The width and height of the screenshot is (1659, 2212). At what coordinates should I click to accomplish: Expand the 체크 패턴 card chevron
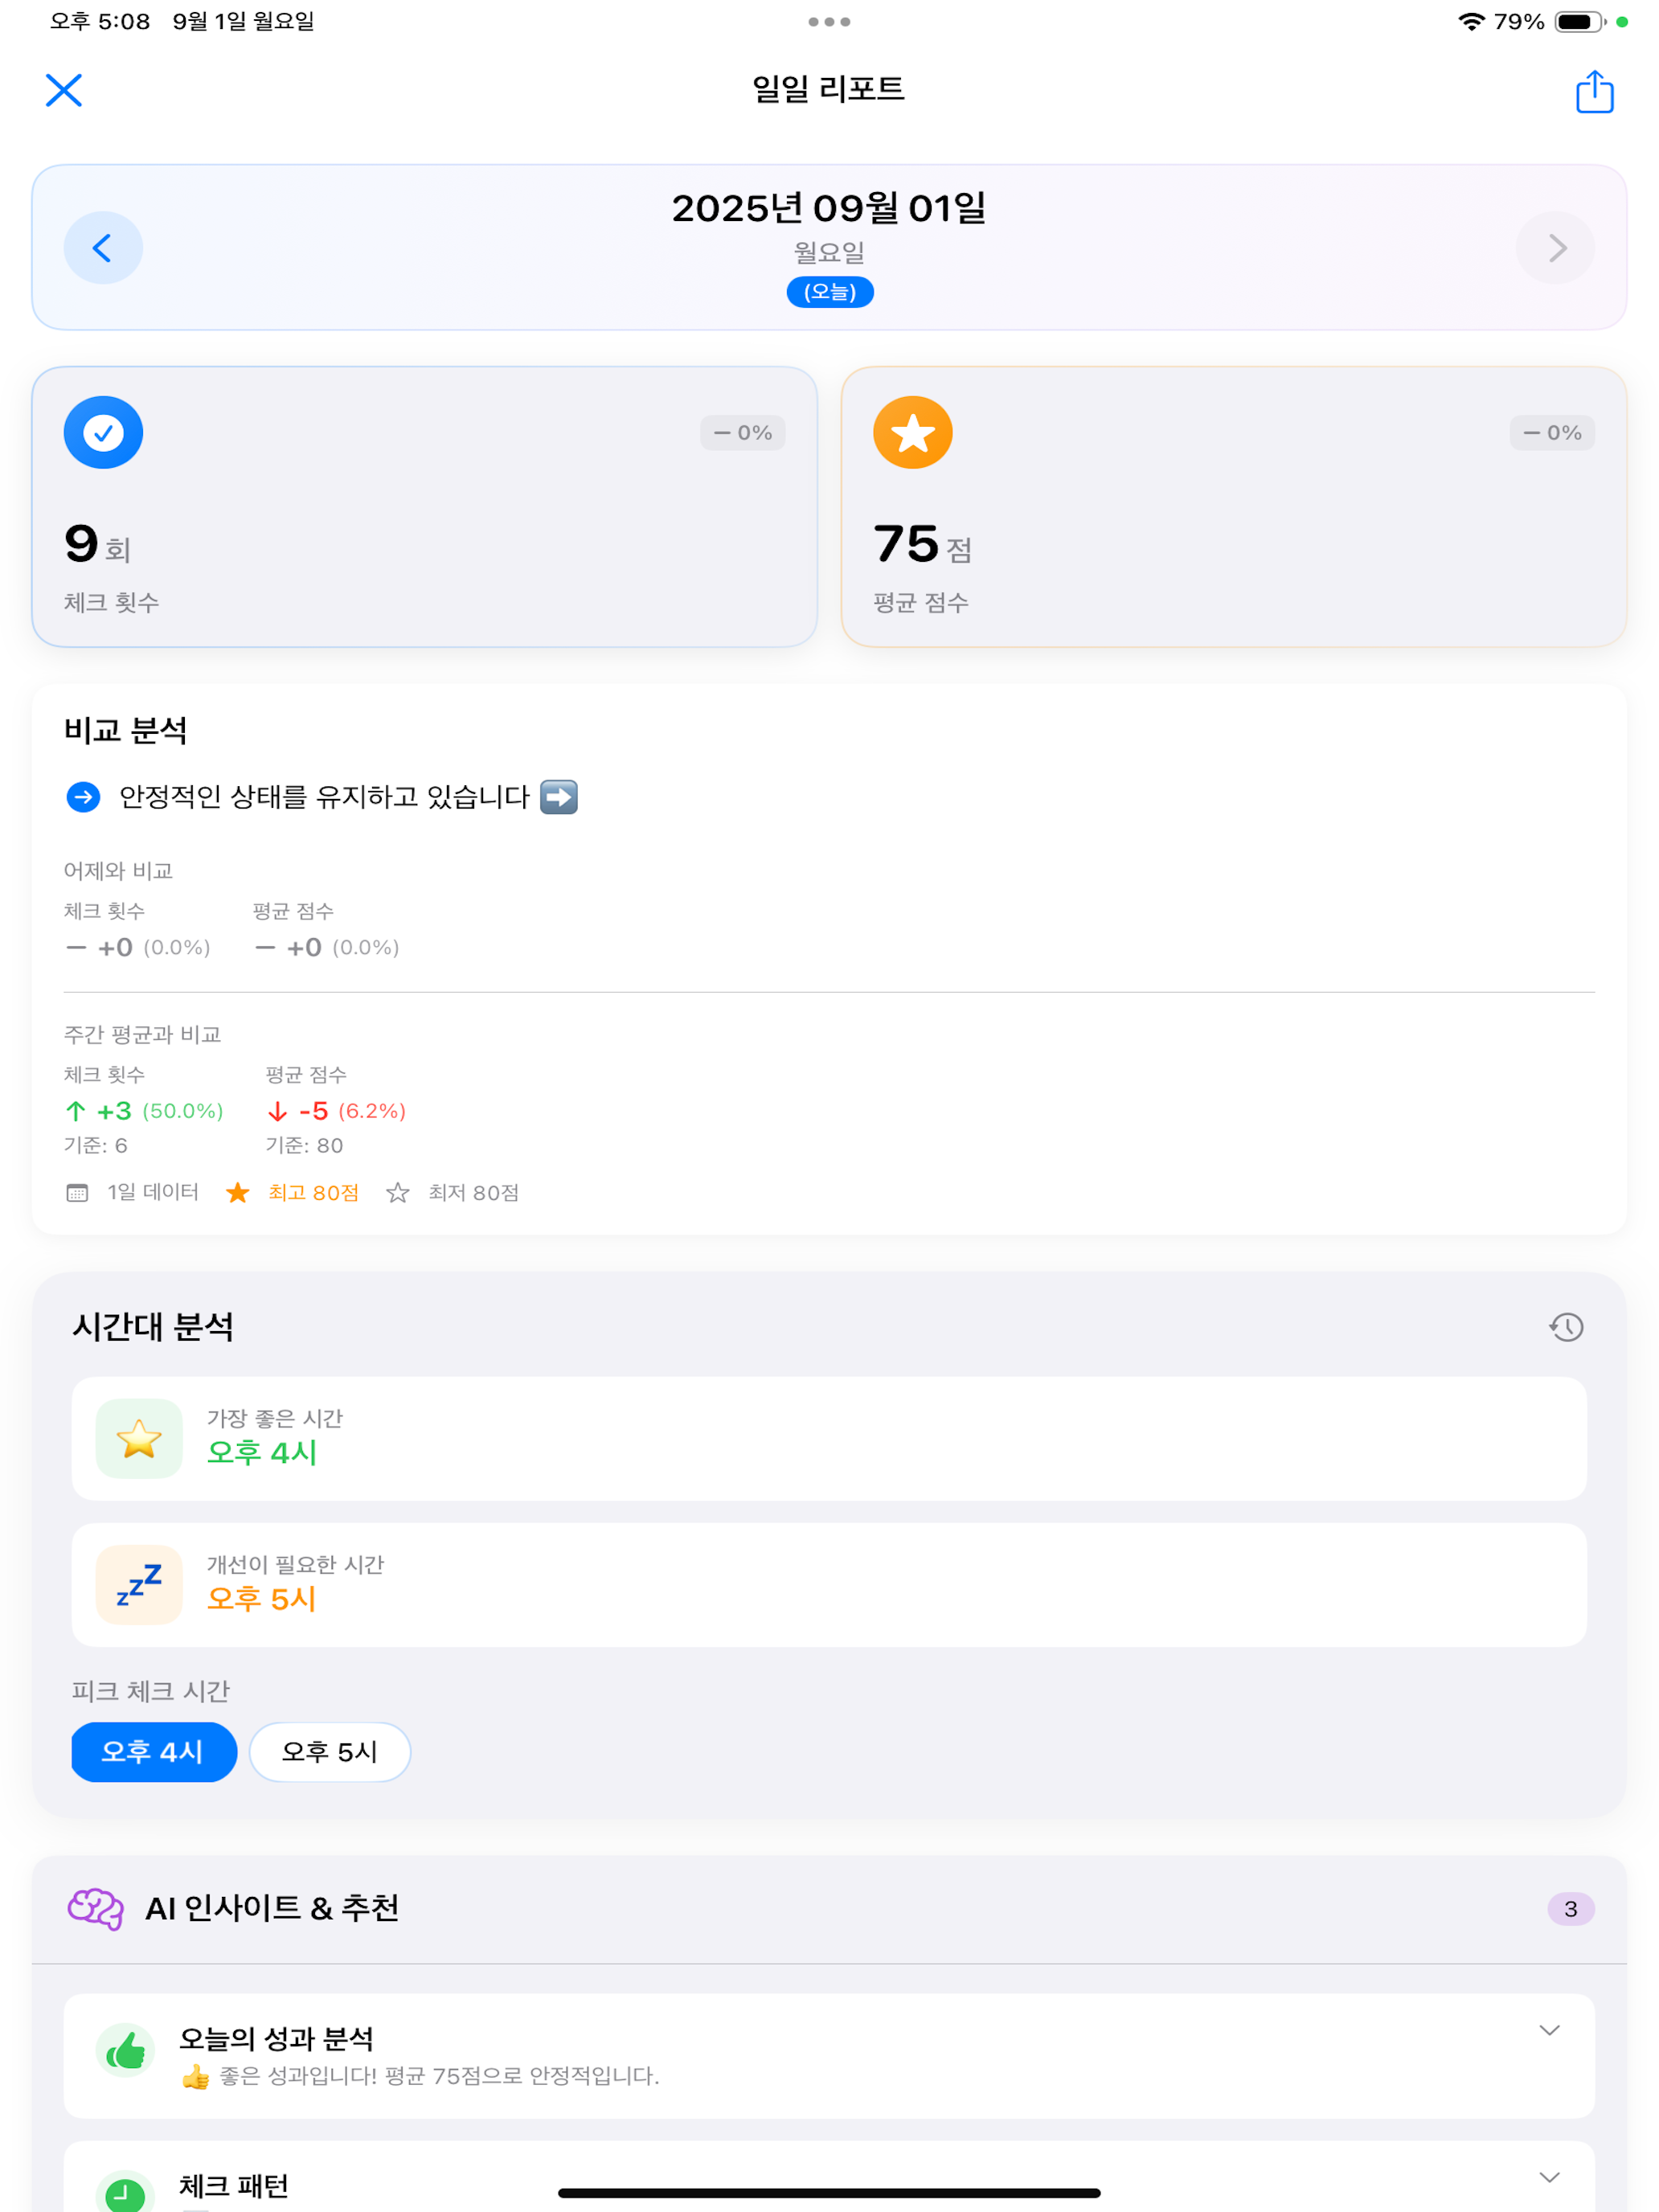[1549, 2177]
